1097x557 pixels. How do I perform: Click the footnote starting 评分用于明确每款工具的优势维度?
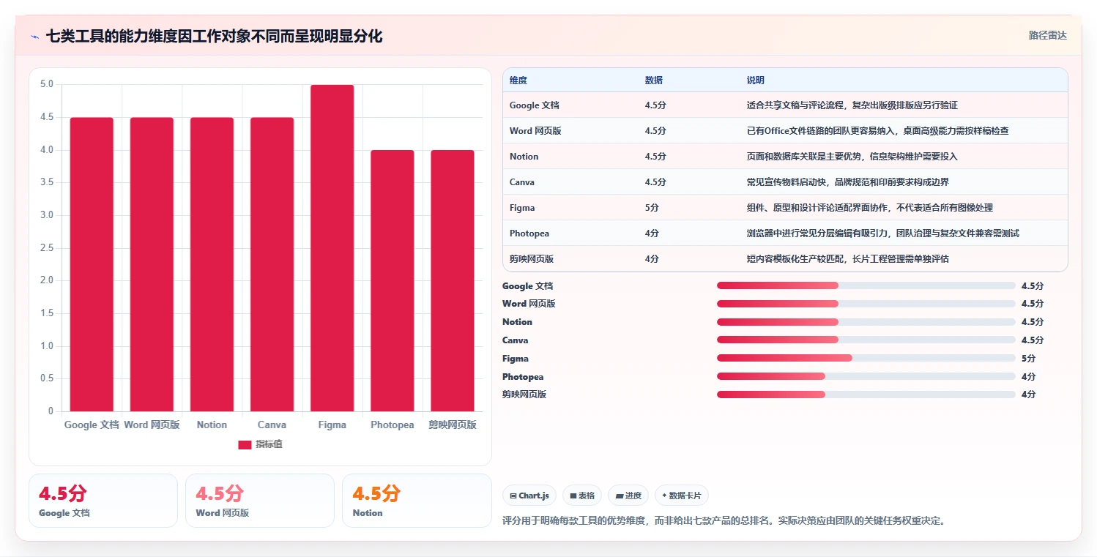pyautogui.click(x=724, y=521)
